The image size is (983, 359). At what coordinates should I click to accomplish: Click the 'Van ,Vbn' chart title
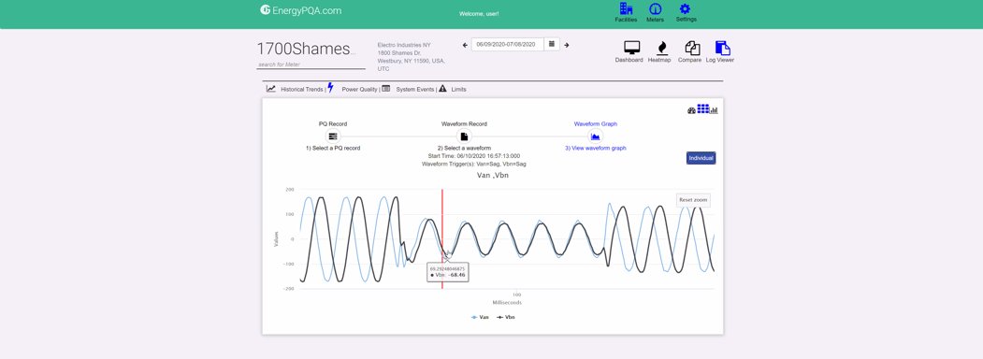493,176
